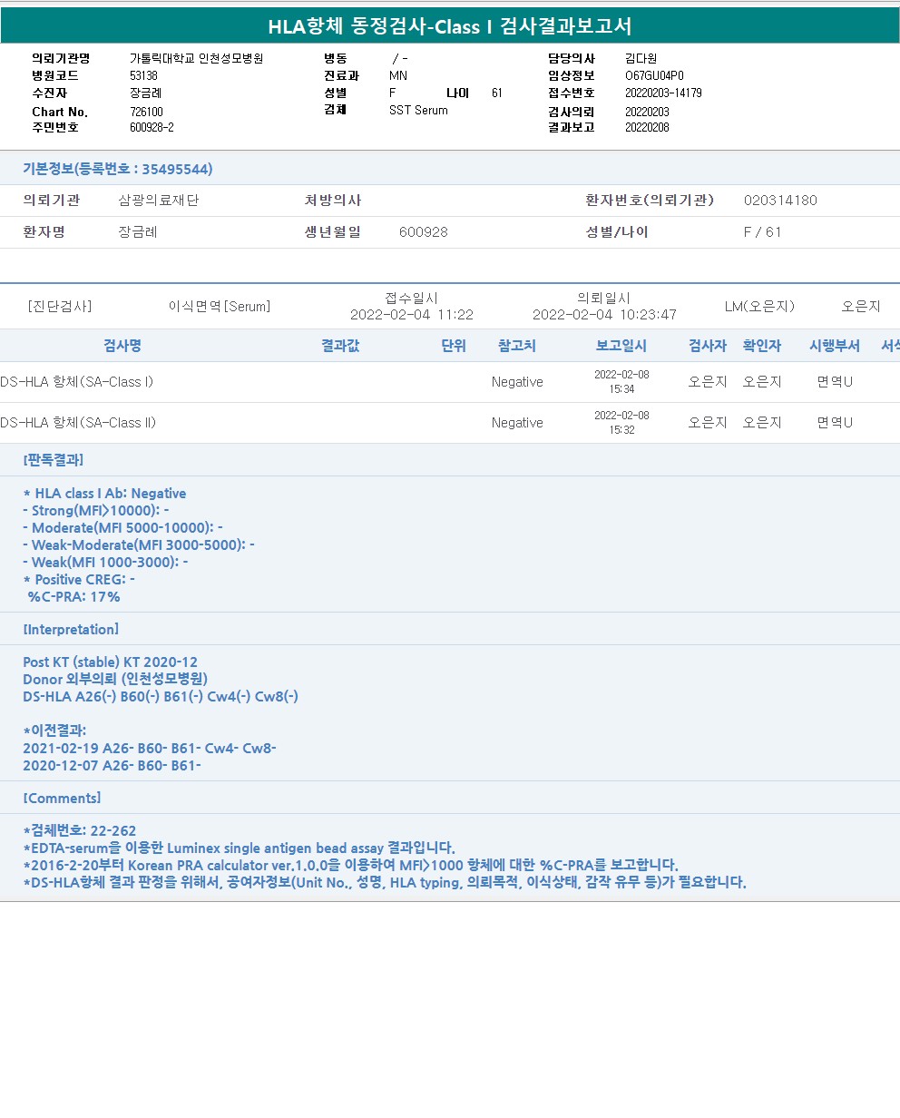Select line 'Post KT (stable) KT 2020-12'
The image size is (900, 1118).
110,662
